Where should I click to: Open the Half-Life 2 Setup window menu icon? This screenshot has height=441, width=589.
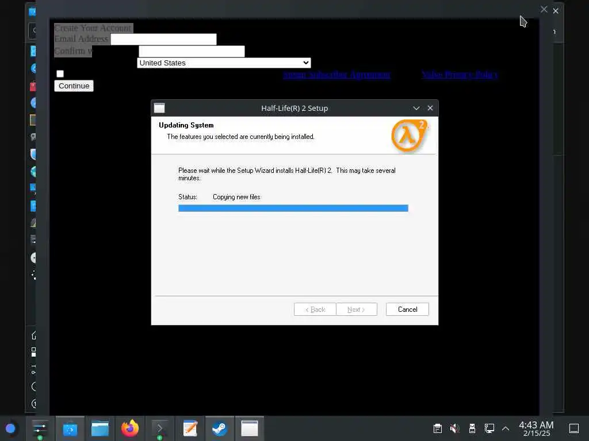pyautogui.click(x=159, y=108)
